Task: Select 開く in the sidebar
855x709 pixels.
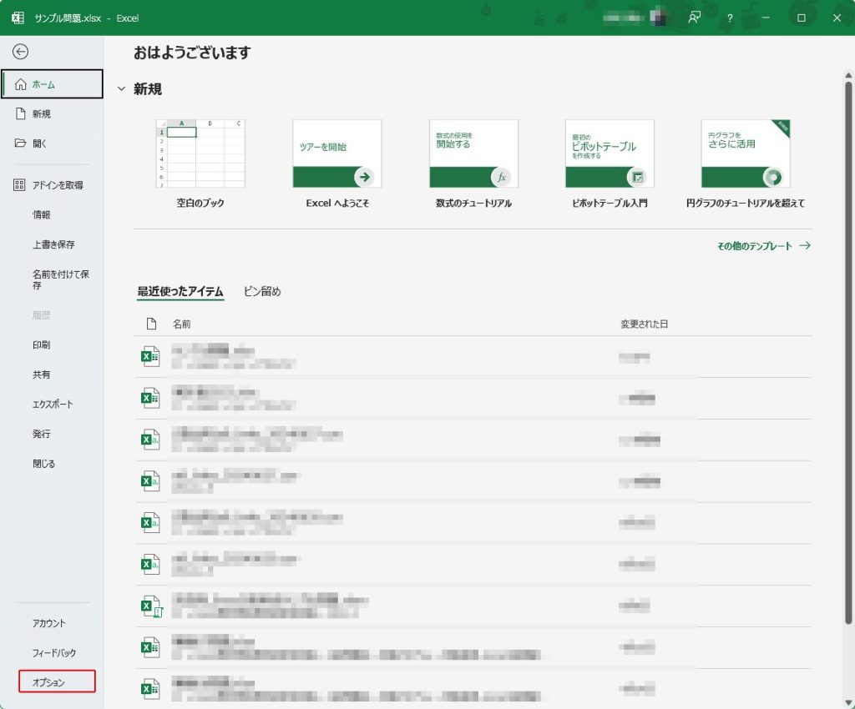Action: [x=40, y=143]
